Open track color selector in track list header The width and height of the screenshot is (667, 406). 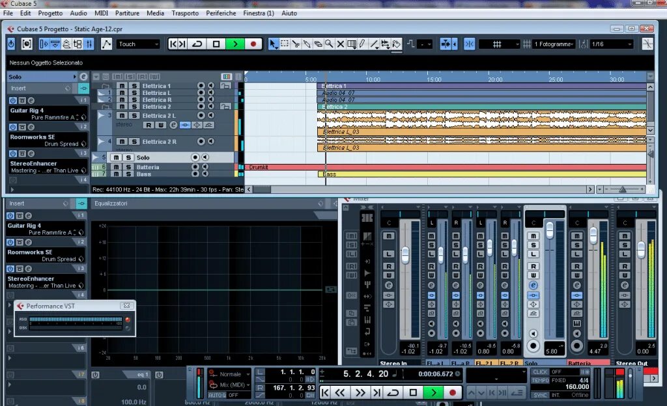pos(226,76)
